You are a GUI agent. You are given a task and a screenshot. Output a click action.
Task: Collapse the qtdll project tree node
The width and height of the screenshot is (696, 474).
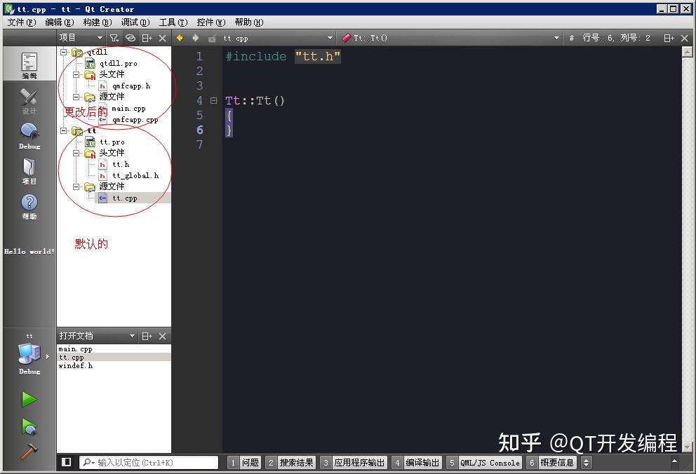pyautogui.click(x=63, y=52)
